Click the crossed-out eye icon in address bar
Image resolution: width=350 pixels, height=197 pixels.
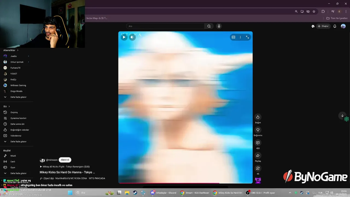tap(308, 11)
